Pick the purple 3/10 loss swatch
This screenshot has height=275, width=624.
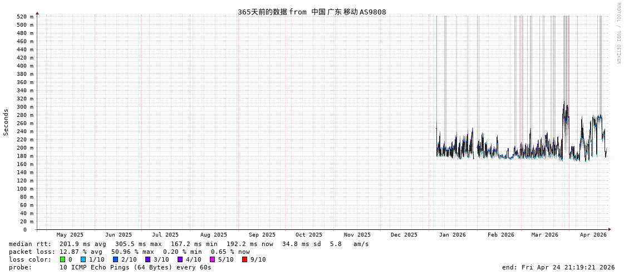pyautogui.click(x=148, y=259)
